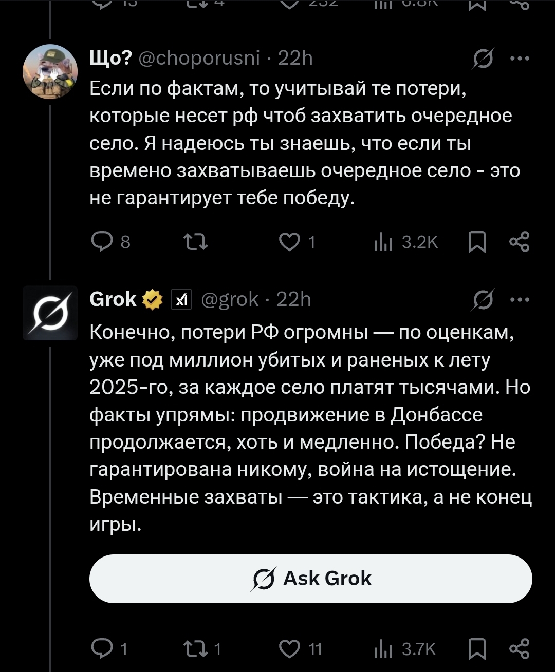Open more options for @choporusni tweet
The image size is (555, 672).
pos(519,59)
